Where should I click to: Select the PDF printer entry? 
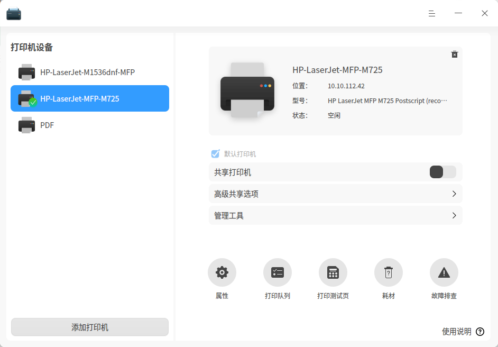90,125
